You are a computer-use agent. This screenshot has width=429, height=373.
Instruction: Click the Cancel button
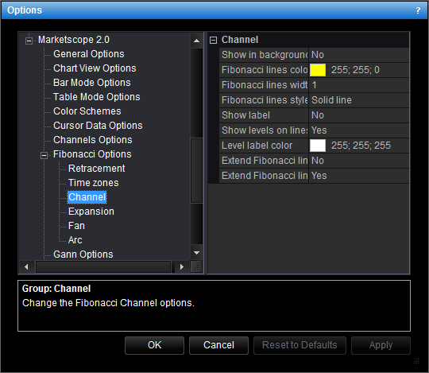tap(219, 345)
